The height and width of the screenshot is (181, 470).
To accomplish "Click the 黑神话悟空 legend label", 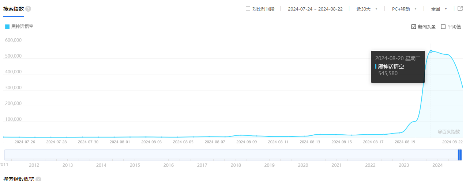I will click(x=22, y=27).
